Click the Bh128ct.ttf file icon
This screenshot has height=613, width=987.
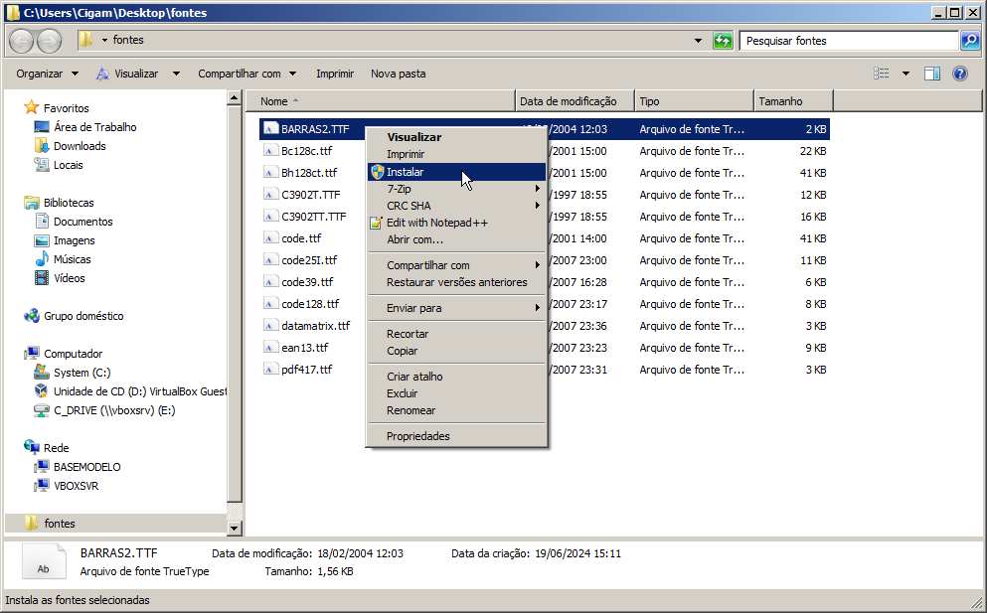(x=270, y=173)
